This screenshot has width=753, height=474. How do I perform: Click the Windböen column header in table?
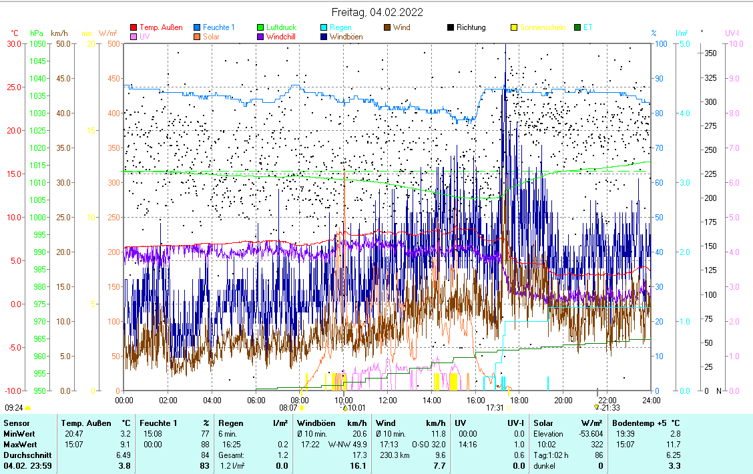315,423
